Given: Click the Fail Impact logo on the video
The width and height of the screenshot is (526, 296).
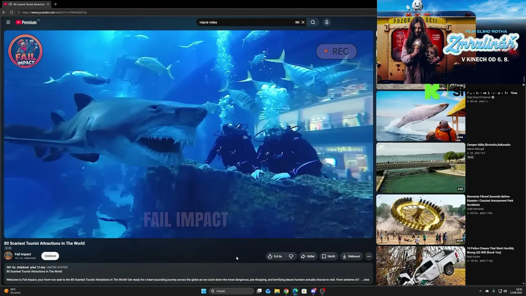Looking at the screenshot, I should pyautogui.click(x=25, y=51).
